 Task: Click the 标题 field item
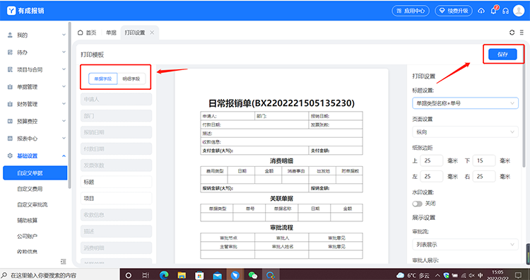[x=117, y=182]
